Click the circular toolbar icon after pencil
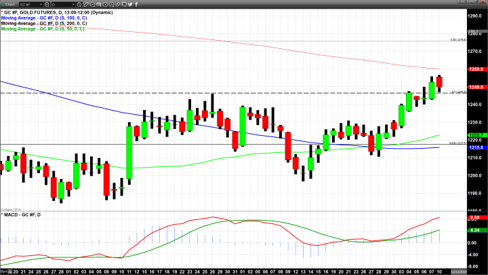 [x=92, y=4]
